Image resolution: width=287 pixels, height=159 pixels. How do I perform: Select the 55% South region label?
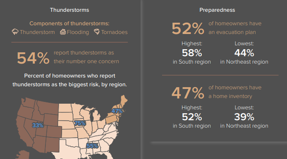click(92, 146)
